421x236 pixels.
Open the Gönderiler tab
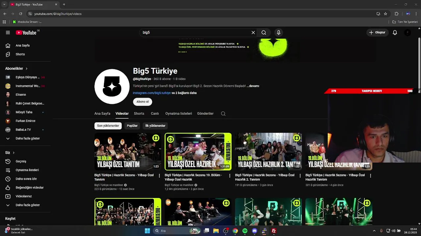(205, 113)
